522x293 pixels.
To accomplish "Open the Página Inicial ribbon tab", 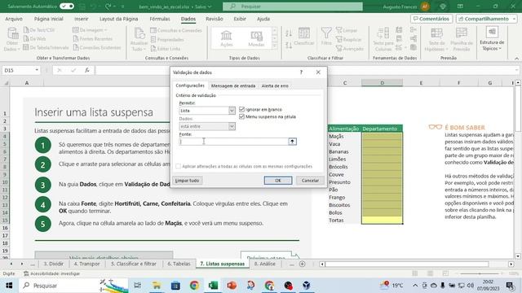I will (x=49, y=19).
